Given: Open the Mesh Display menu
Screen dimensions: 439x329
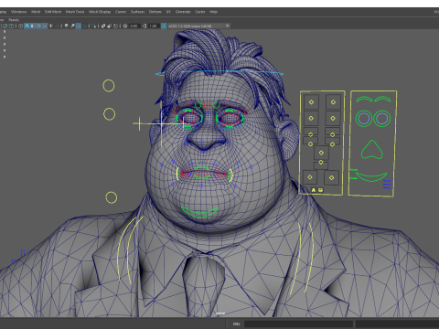Looking at the screenshot, I should [x=100, y=12].
